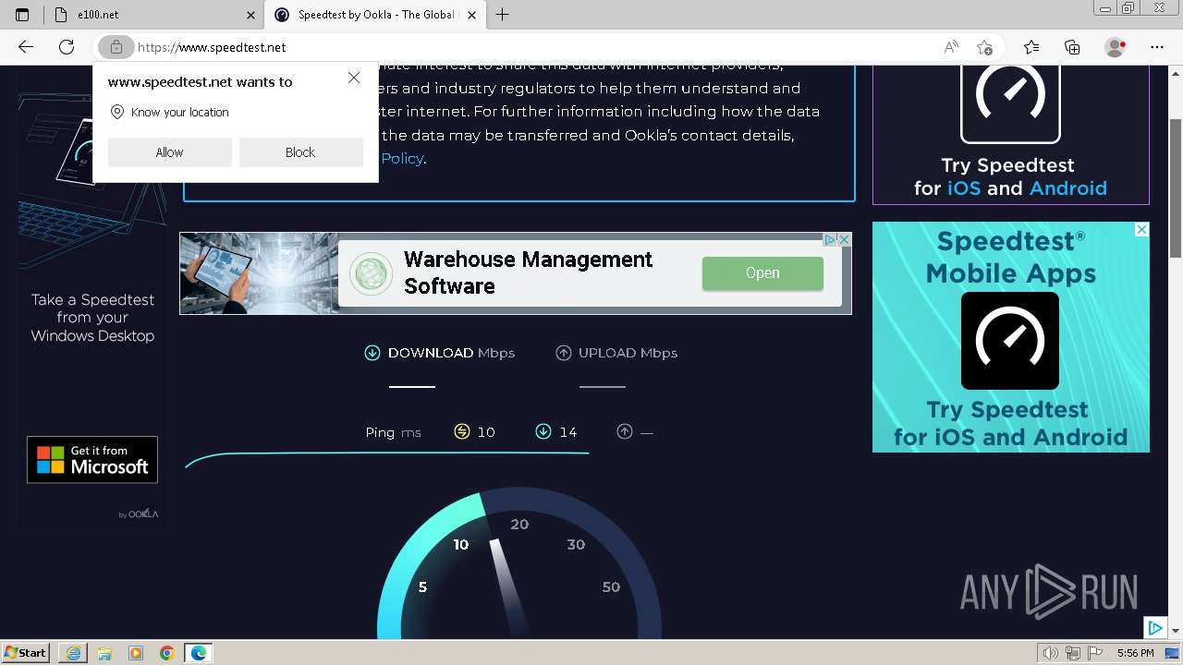Click the bottom-right AdChoices arrow icon
The image size is (1183, 665).
tap(1154, 628)
